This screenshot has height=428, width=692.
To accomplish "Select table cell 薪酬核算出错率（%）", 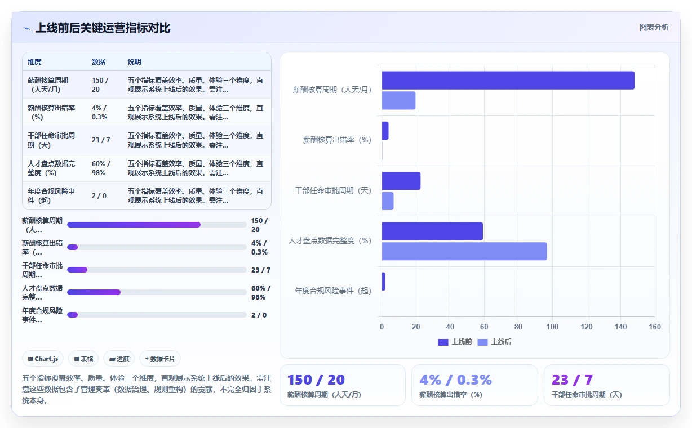I will pos(55,113).
